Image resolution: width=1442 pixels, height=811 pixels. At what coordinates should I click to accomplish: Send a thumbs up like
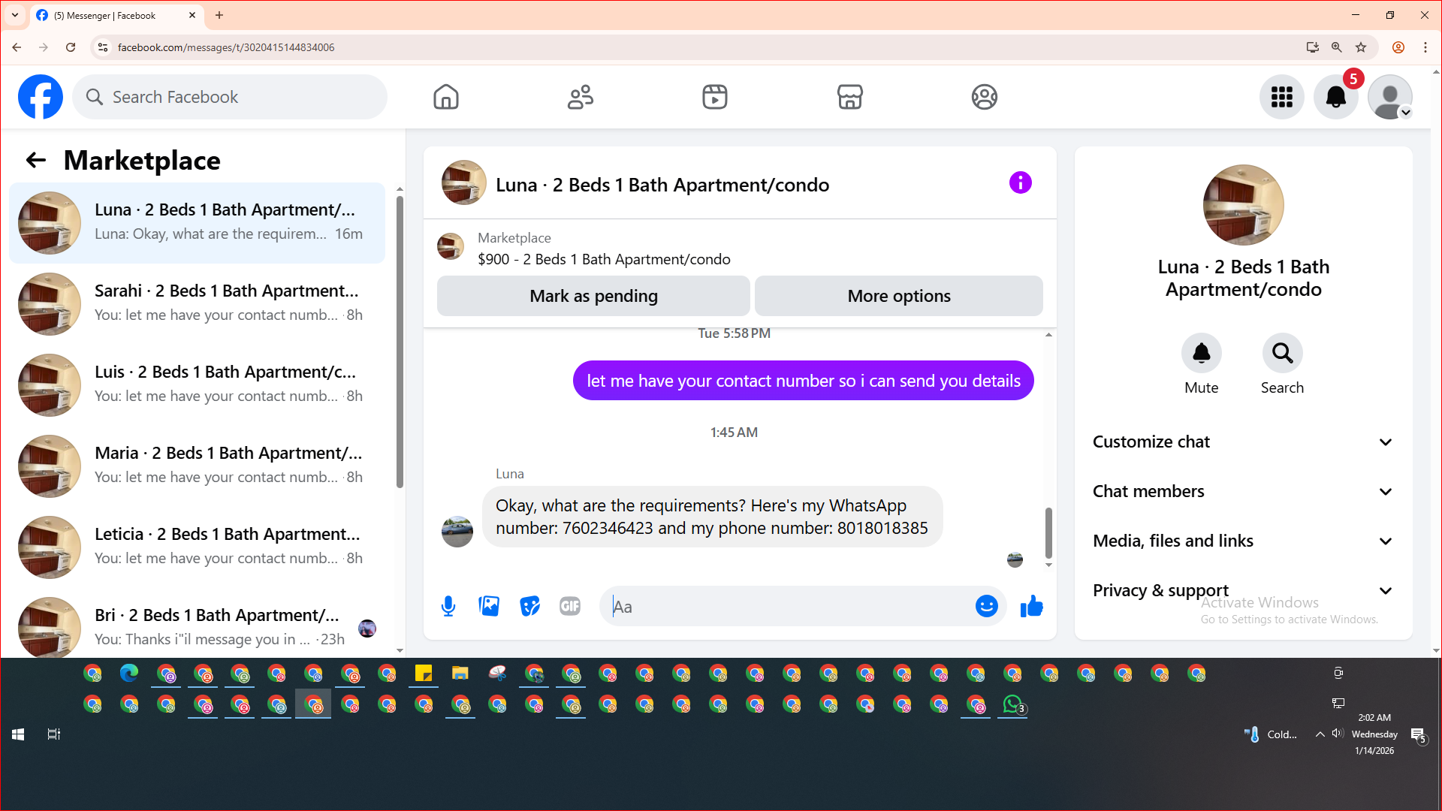[x=1032, y=606]
